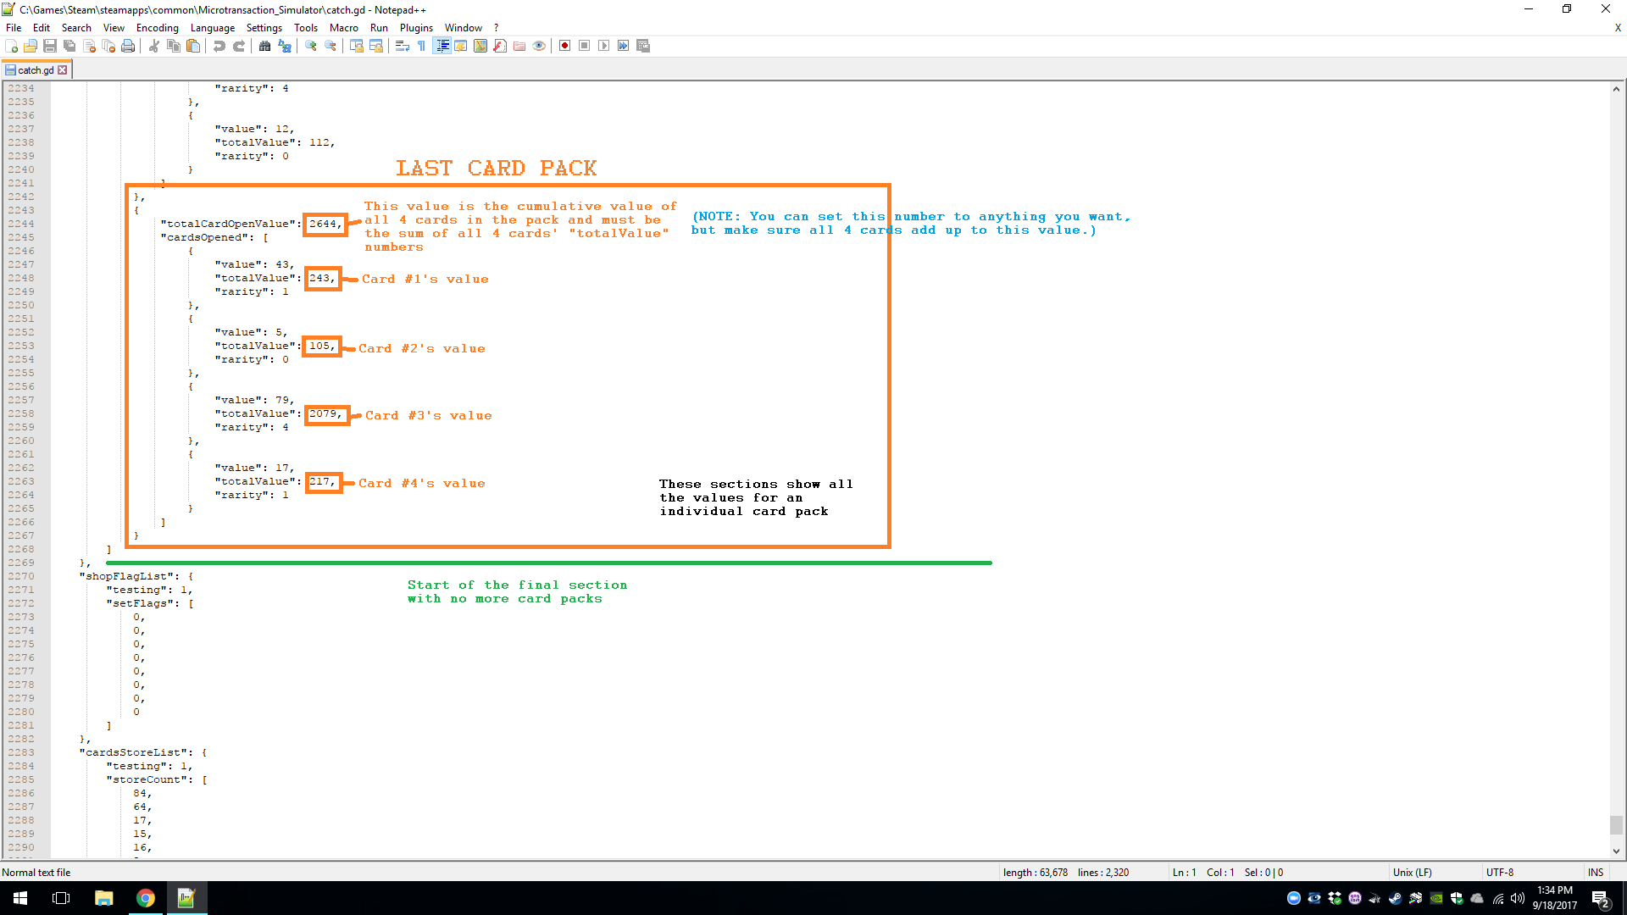Open the Plugins menu
This screenshot has height=915, width=1627.
coord(416,28)
